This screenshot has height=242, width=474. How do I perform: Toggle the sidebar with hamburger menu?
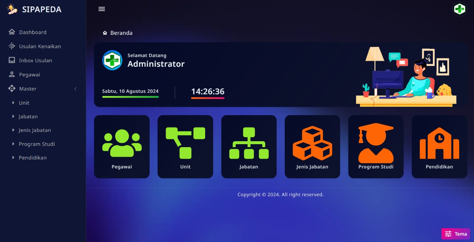(x=102, y=9)
